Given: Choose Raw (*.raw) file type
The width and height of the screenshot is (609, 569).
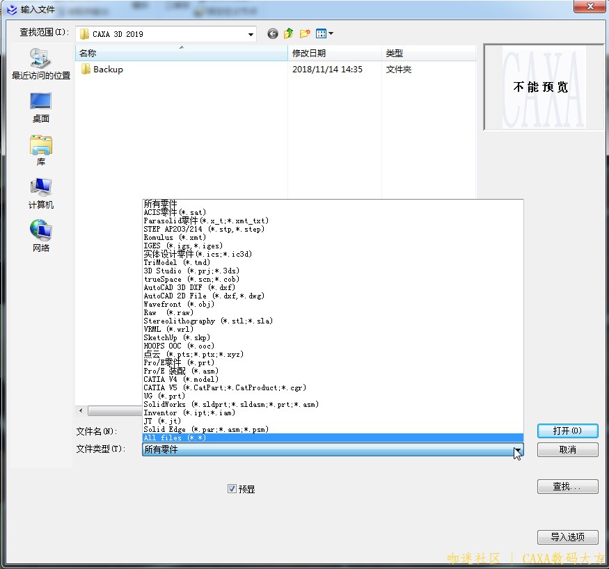Looking at the screenshot, I should pyautogui.click(x=333, y=312).
